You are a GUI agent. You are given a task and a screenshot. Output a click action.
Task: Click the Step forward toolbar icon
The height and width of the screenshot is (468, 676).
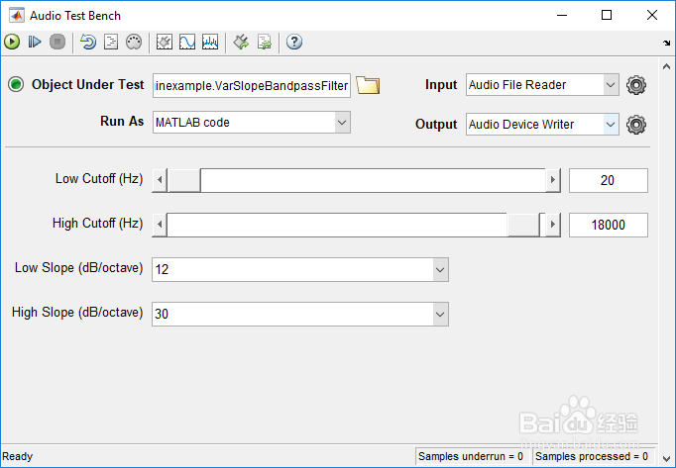(35, 42)
